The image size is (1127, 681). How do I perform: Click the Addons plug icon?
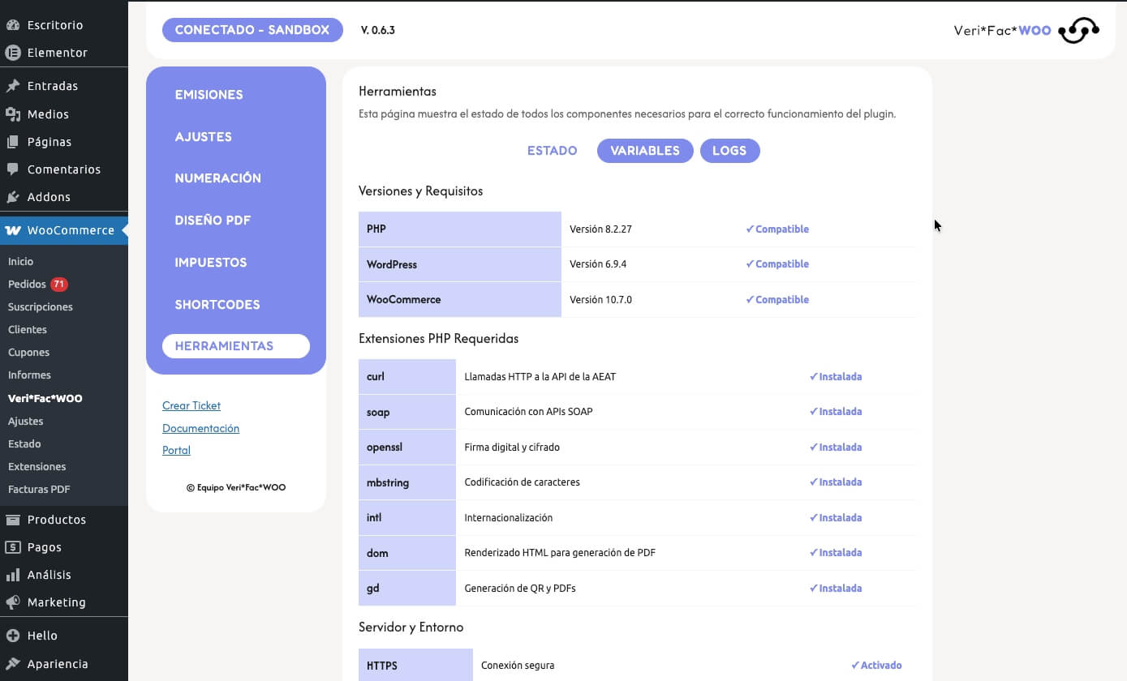pos(13,197)
